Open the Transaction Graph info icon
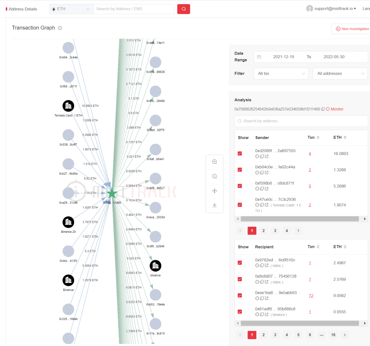 (60, 28)
